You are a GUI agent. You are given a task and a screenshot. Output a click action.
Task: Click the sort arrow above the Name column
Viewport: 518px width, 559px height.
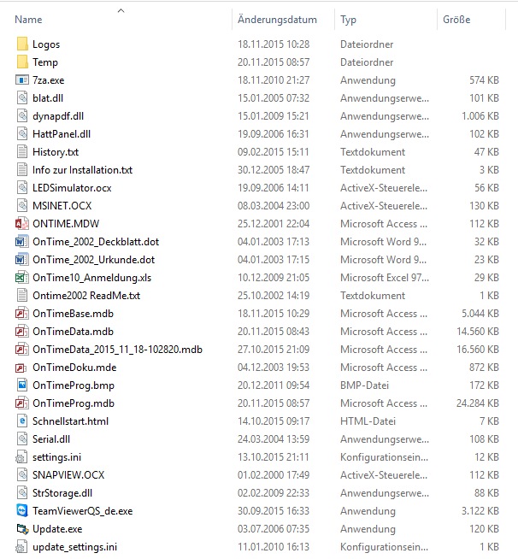pyautogui.click(x=121, y=11)
